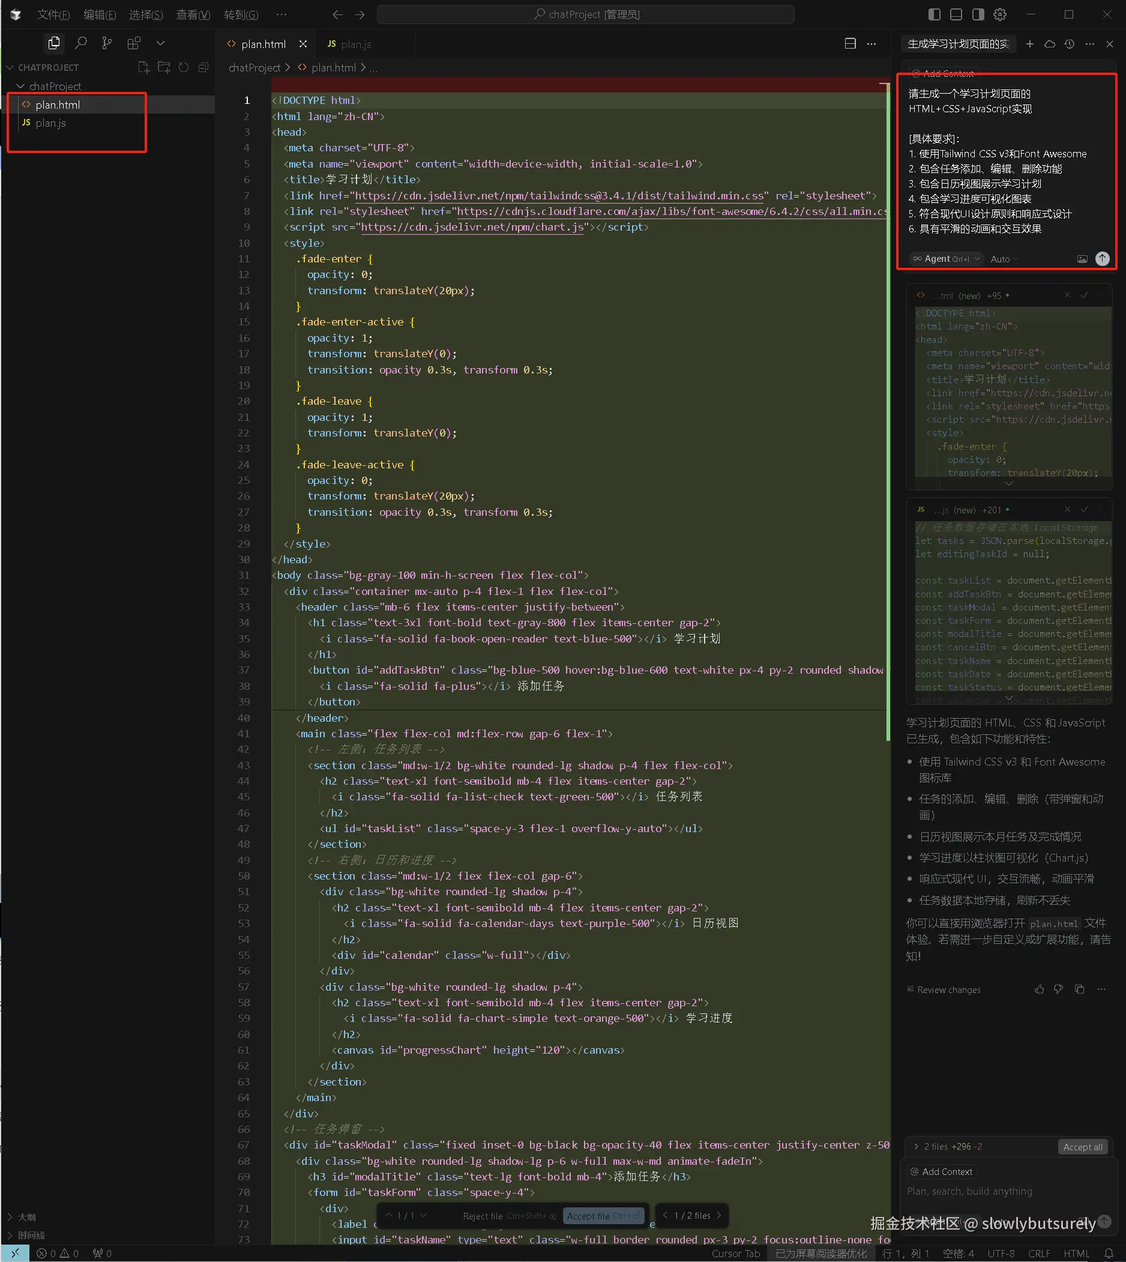Open the cloud agents icon in chat panel
This screenshot has width=1126, height=1262.
[1049, 44]
